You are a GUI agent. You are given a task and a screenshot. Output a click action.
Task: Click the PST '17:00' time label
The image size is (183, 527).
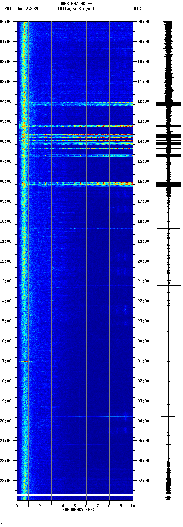[6, 361]
